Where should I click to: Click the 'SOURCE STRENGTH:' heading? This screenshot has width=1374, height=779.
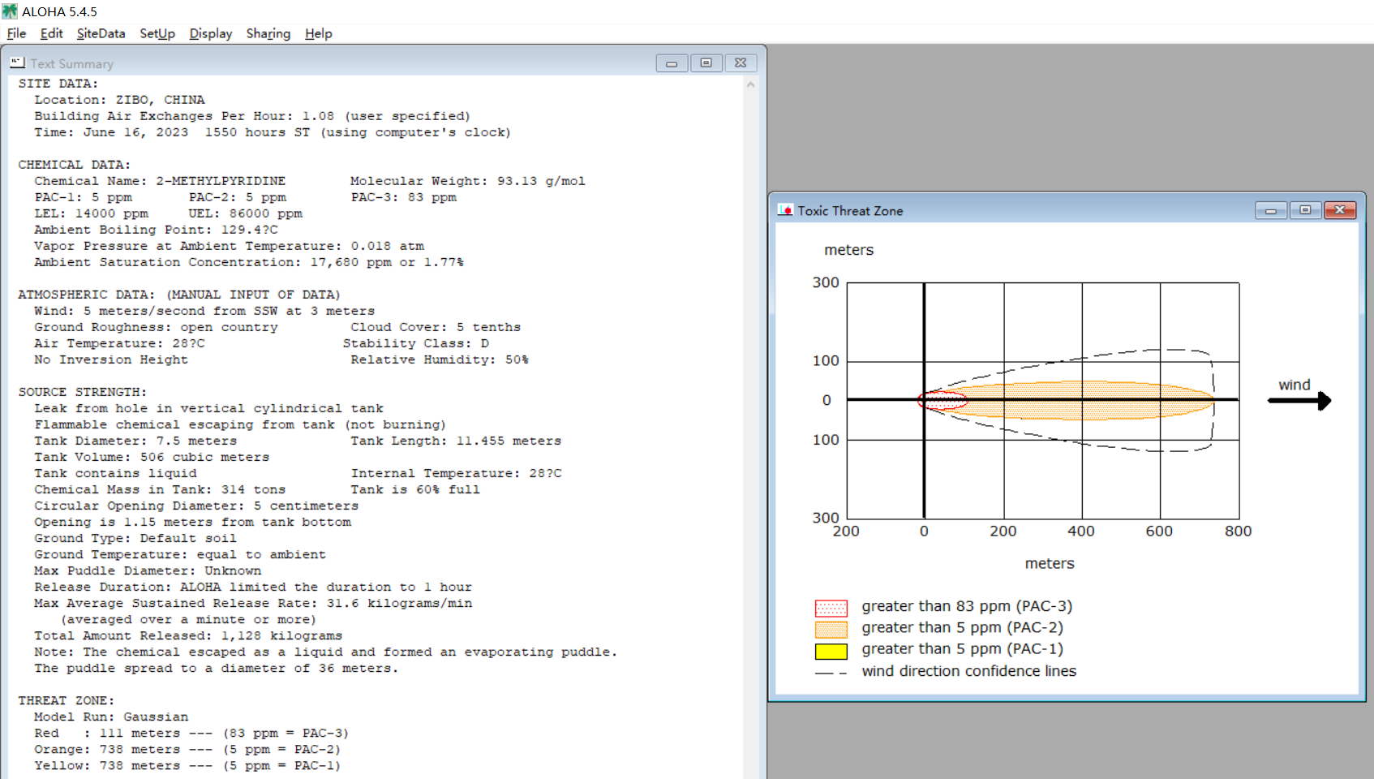click(x=83, y=392)
